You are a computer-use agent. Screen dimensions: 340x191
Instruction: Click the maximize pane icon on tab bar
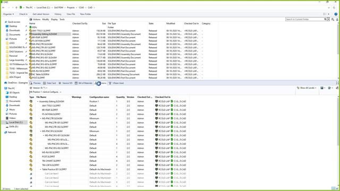pos(337,83)
